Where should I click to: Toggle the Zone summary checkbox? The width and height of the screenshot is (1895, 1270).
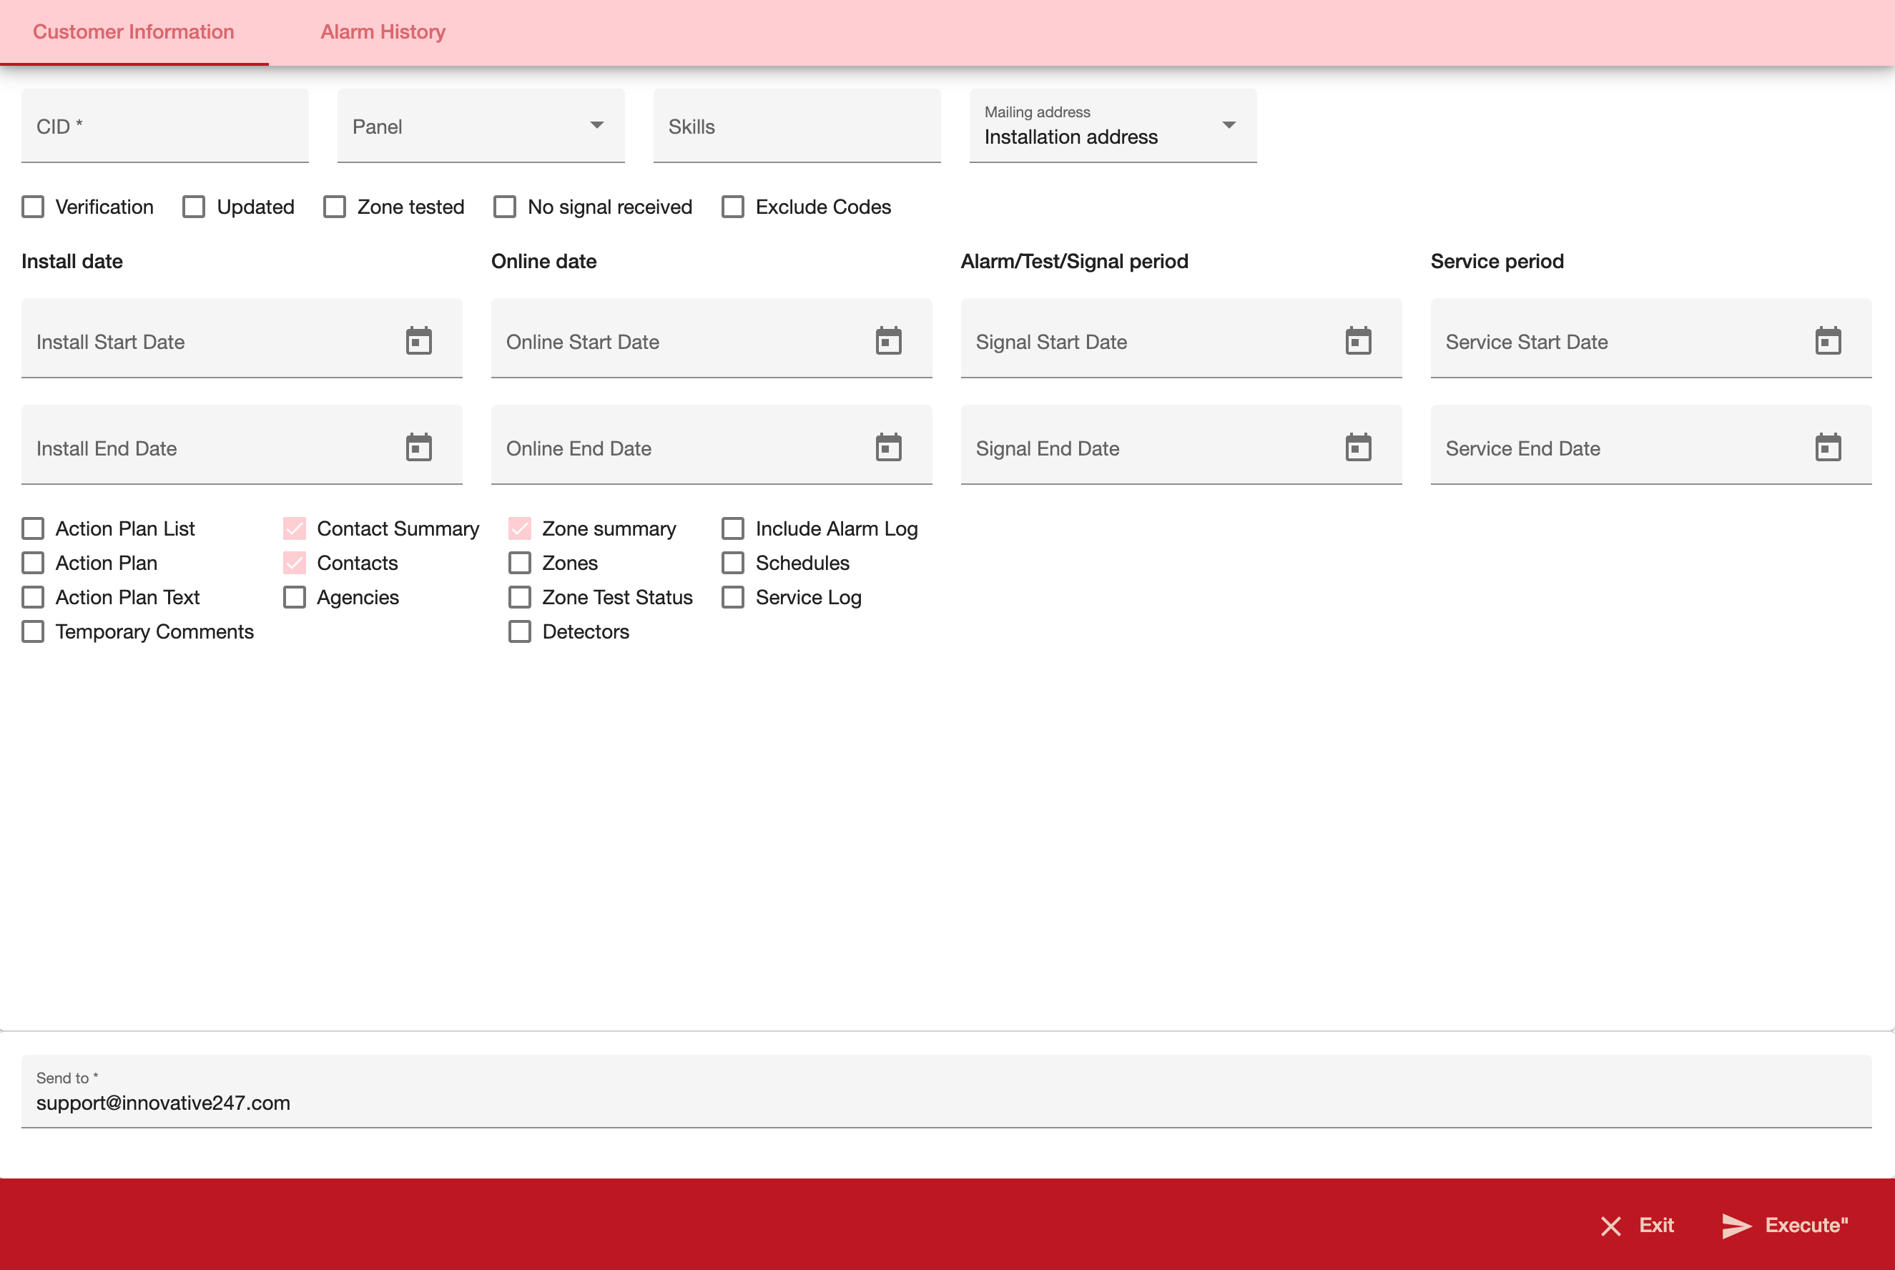(520, 529)
